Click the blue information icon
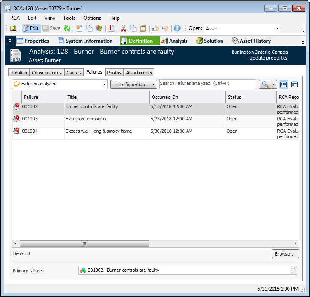310x297 pixels. click(177, 28)
